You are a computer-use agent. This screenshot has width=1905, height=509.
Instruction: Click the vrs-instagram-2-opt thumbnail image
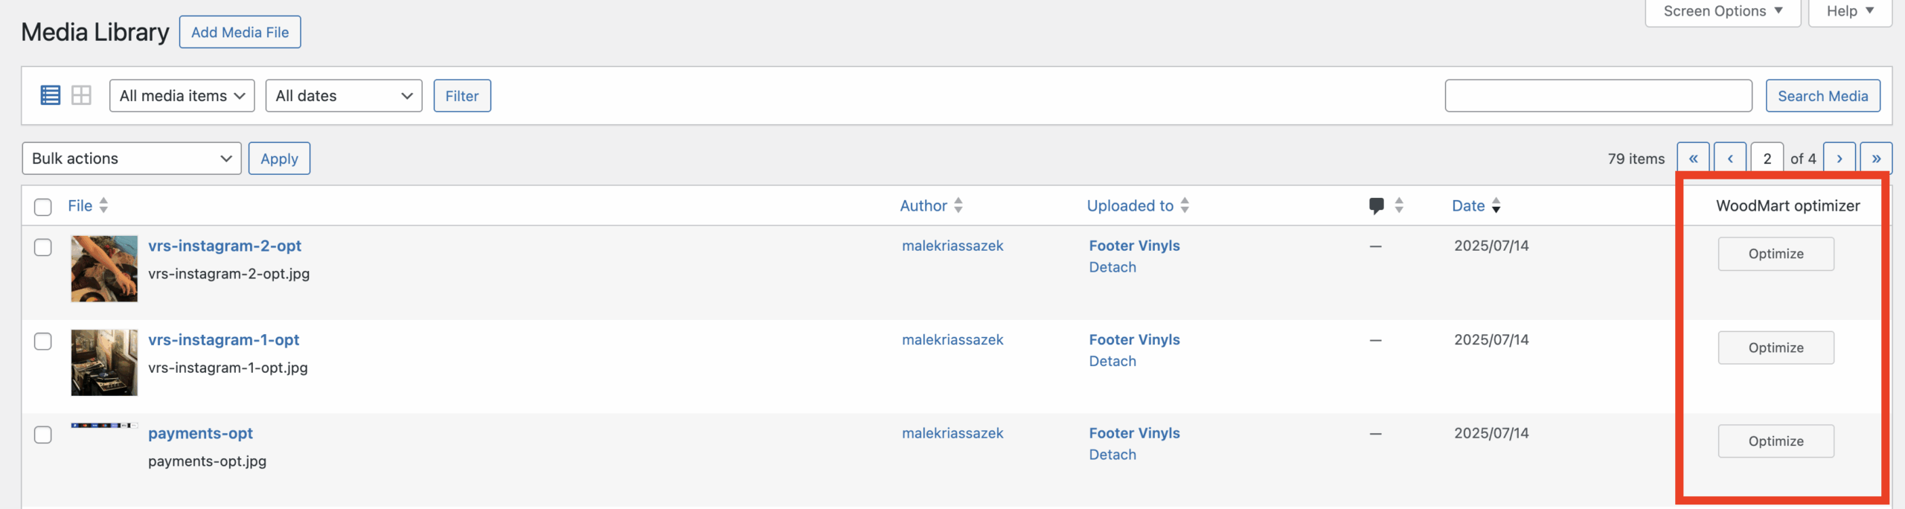tap(104, 269)
